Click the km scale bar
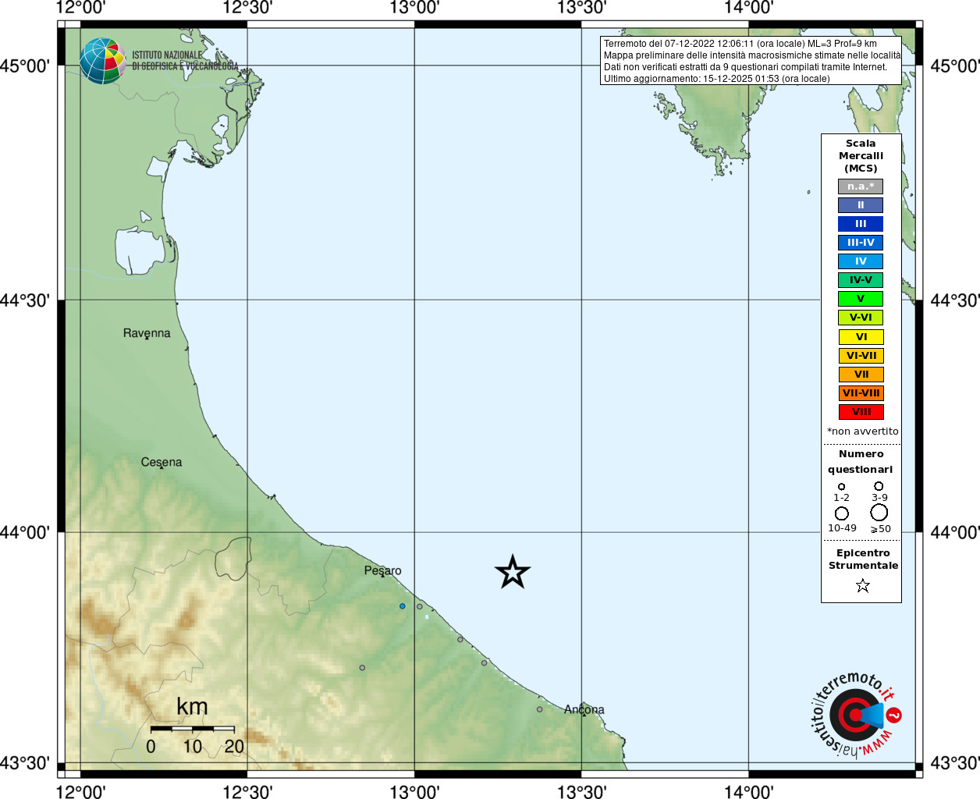The height and width of the screenshot is (799, 980). tap(193, 729)
